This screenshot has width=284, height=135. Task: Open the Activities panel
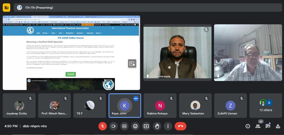[x=278, y=126]
